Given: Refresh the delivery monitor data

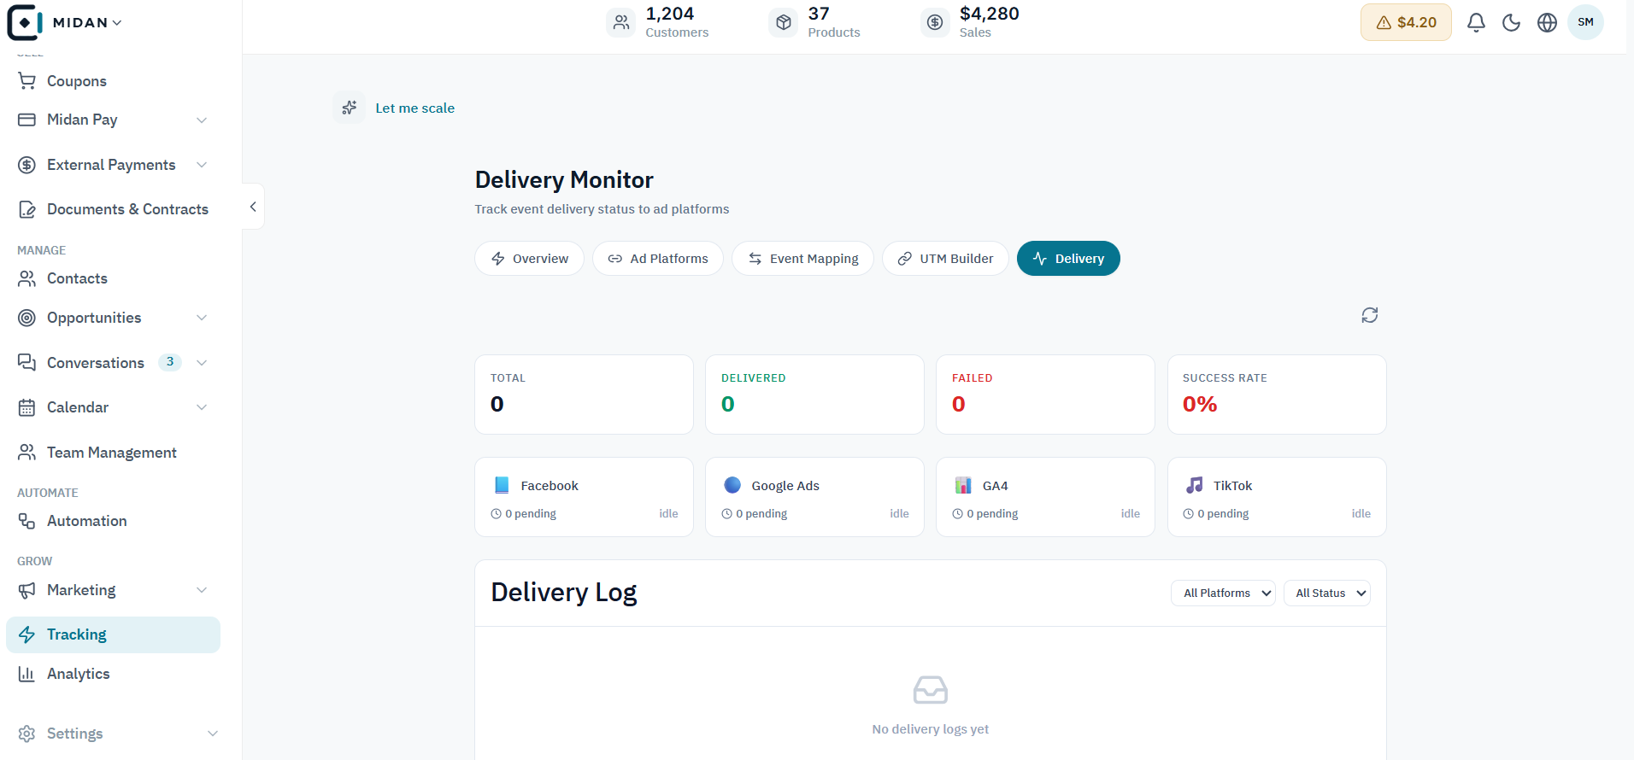Looking at the screenshot, I should 1370,315.
